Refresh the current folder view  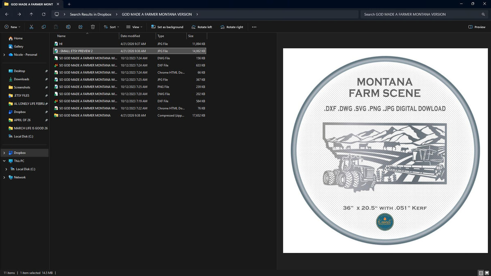click(x=43, y=14)
